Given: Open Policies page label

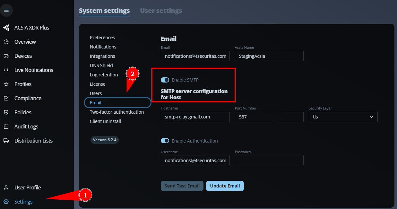Looking at the screenshot, I should point(23,112).
